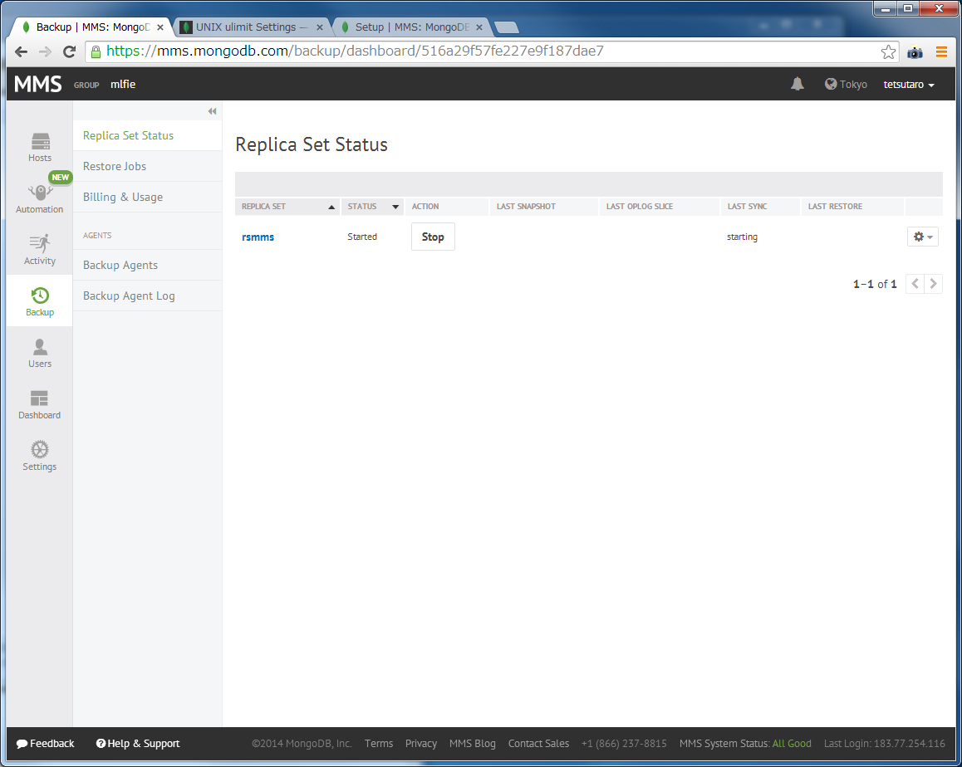Select the Backup section icon
The image size is (962, 767).
(39, 300)
